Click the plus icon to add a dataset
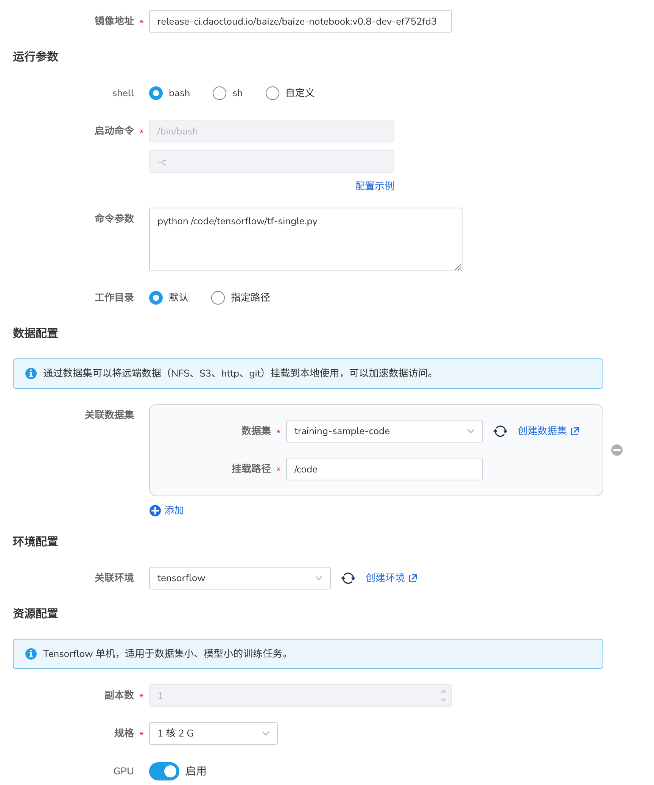Image resolution: width=654 pixels, height=785 pixels. coord(155,511)
